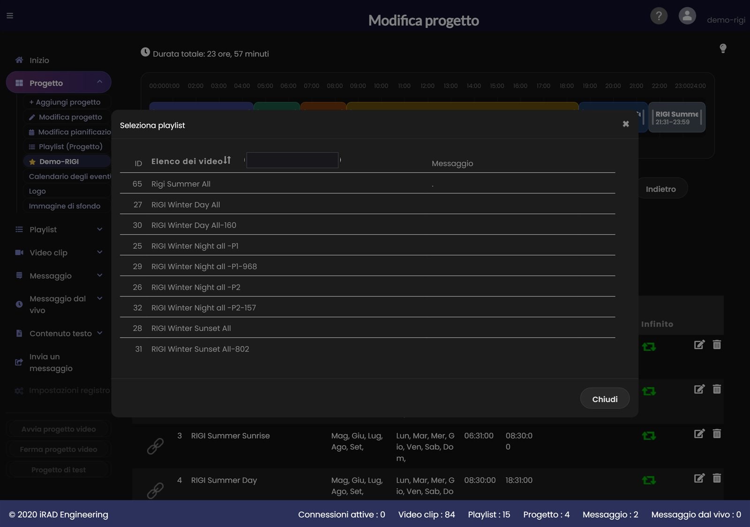Toggle infinite loop for RIGI Summer Sunrise
The image size is (750, 527).
click(649, 436)
